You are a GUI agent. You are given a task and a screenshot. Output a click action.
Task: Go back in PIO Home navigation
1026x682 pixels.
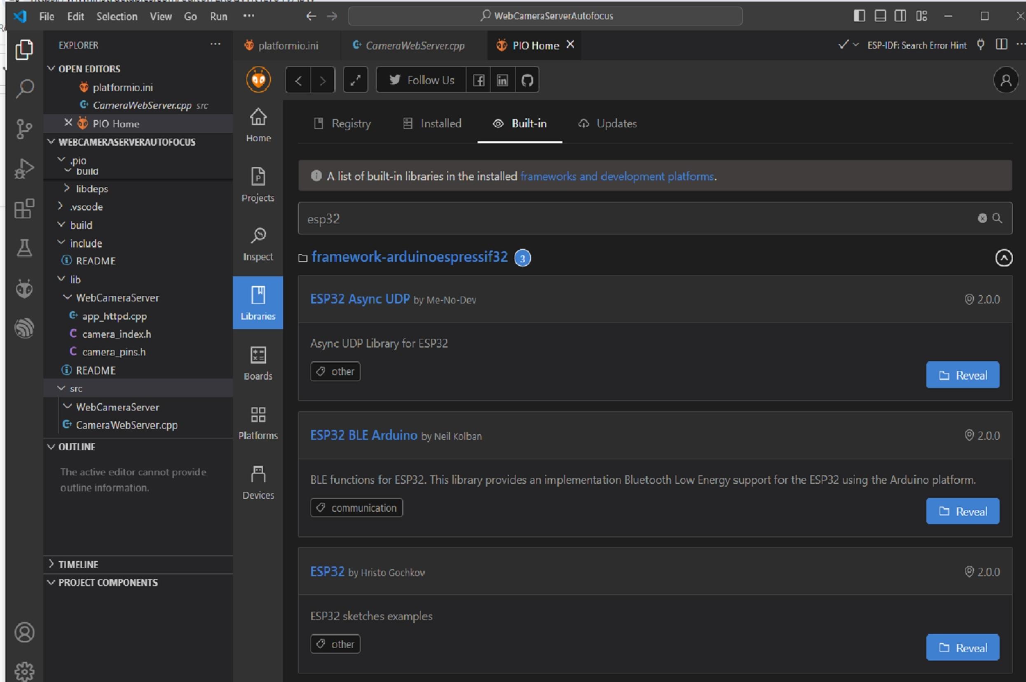(298, 80)
